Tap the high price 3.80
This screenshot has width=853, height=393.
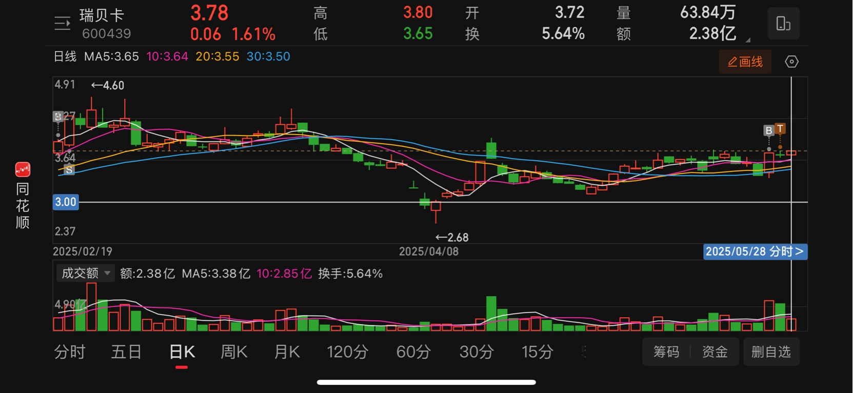pyautogui.click(x=418, y=13)
